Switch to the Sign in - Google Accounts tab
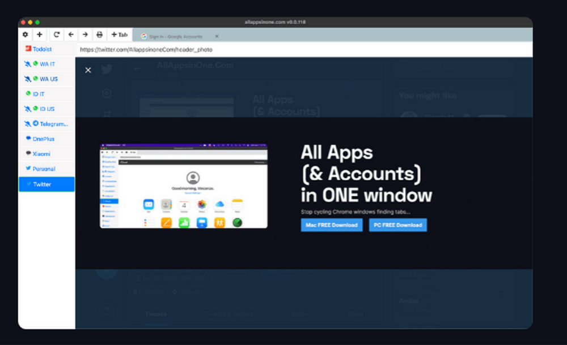The width and height of the screenshot is (567, 345). pos(176,36)
